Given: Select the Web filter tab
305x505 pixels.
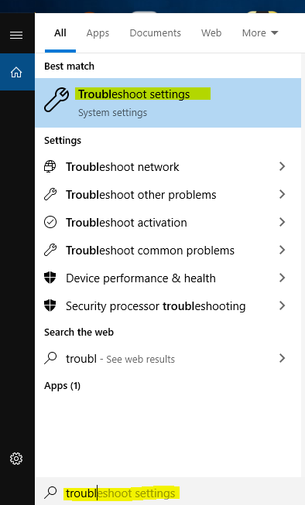Looking at the screenshot, I should [211, 32].
